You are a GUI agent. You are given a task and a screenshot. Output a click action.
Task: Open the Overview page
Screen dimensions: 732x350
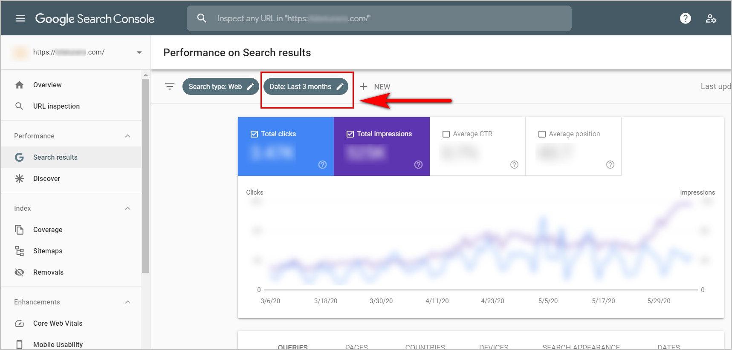[x=71, y=85]
